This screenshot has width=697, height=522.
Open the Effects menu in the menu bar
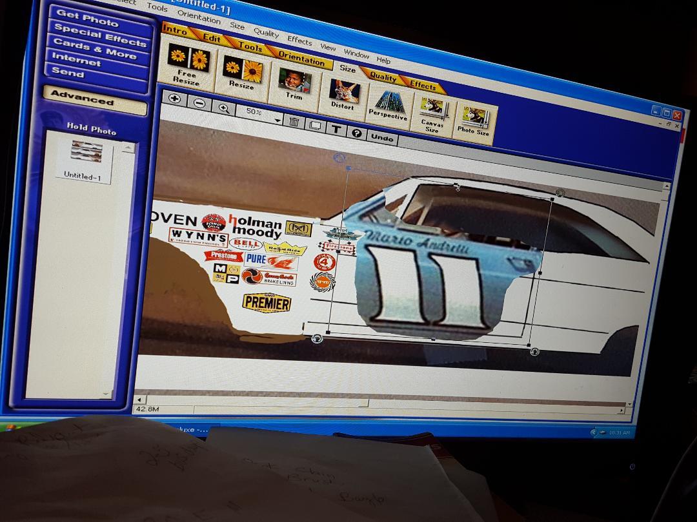(x=299, y=41)
